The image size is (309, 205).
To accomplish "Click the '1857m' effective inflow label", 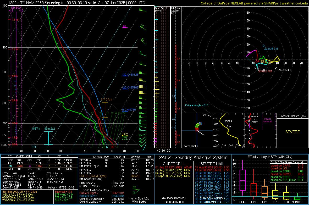I will coord(36,129).
